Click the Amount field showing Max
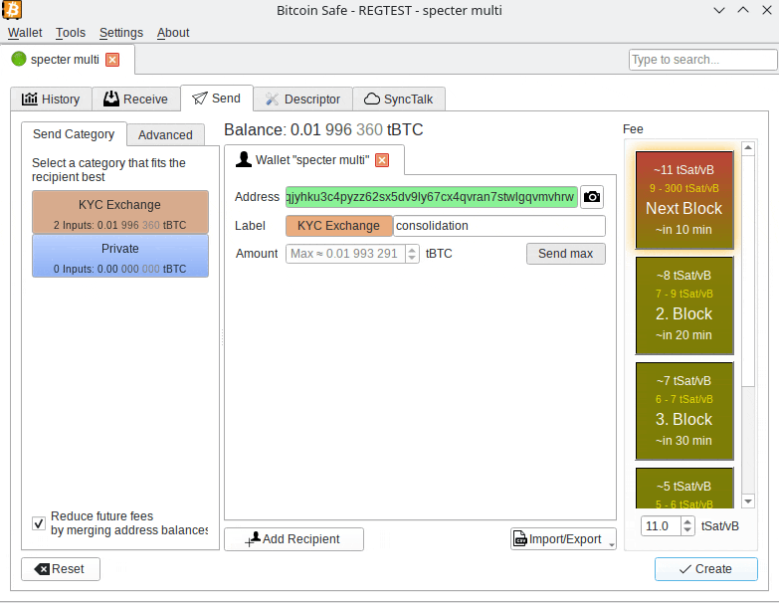 tap(345, 254)
